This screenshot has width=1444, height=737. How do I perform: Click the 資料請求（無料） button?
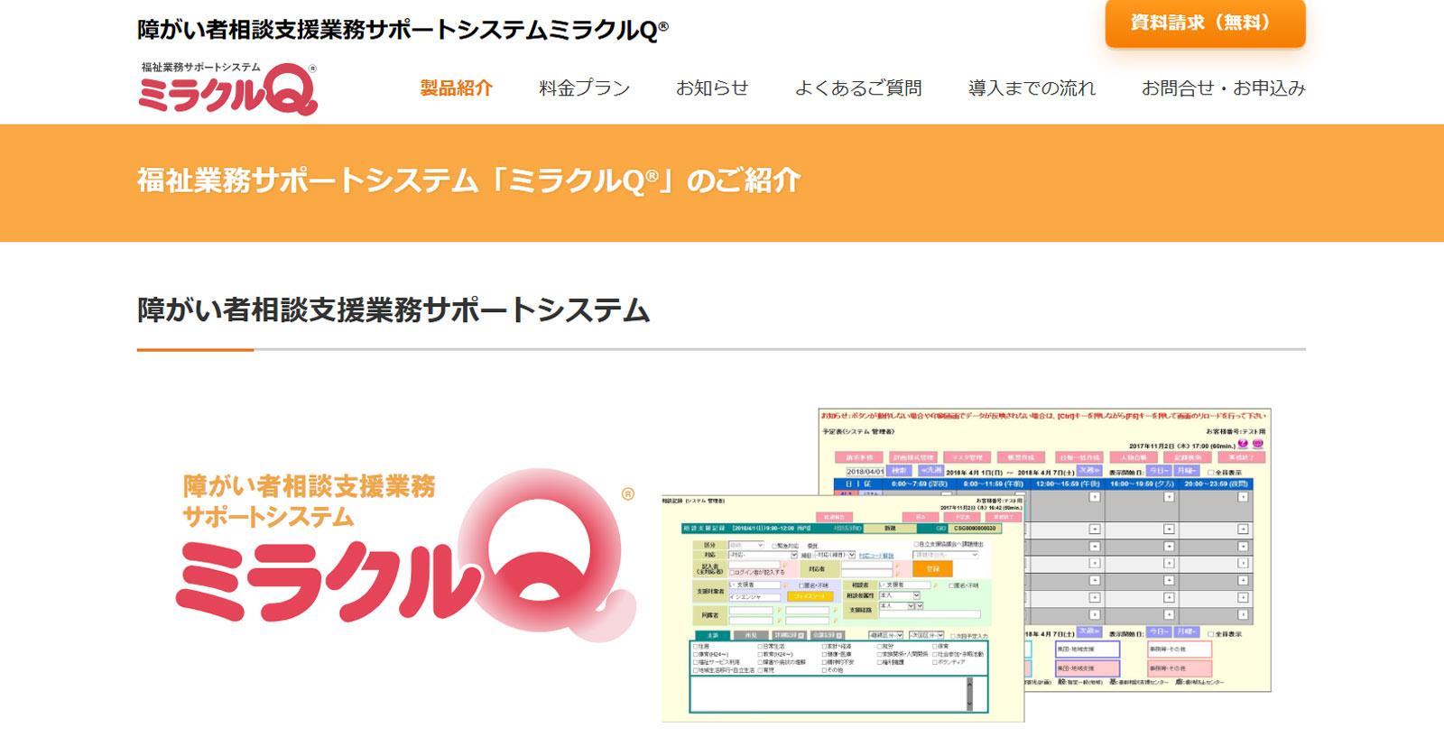pyautogui.click(x=1205, y=22)
